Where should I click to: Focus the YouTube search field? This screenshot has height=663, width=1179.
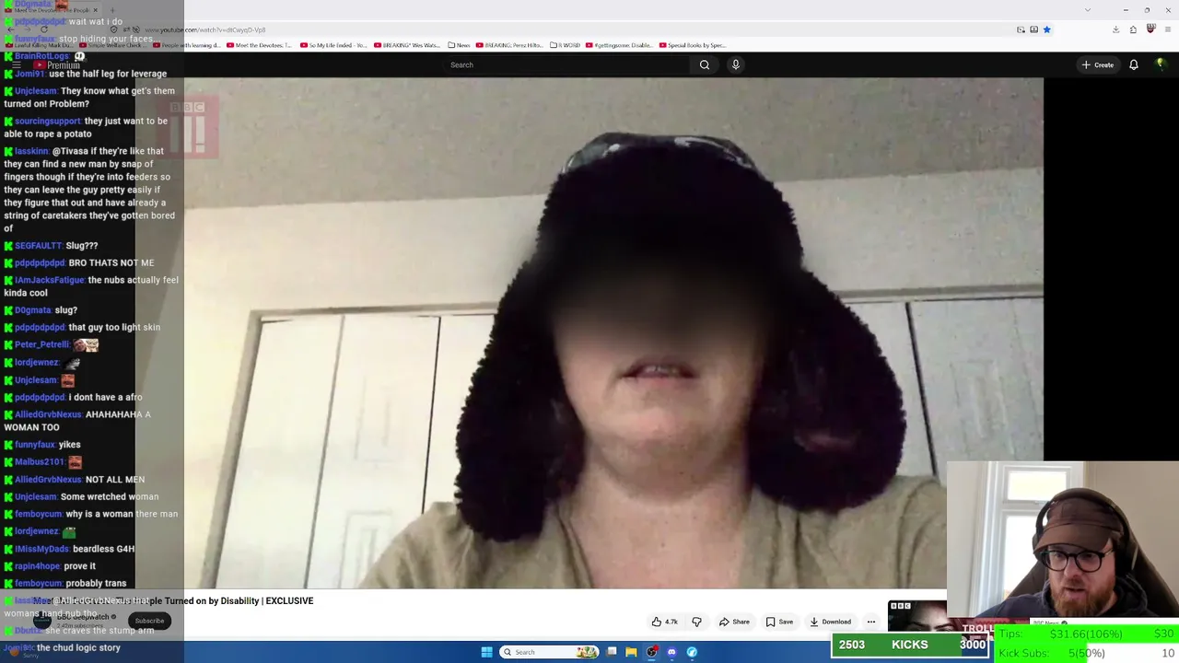[x=566, y=64]
